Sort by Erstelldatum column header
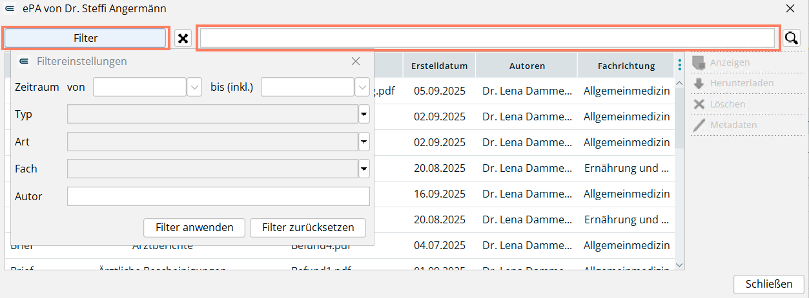Screen dimensions: 809x298 [x=439, y=66]
